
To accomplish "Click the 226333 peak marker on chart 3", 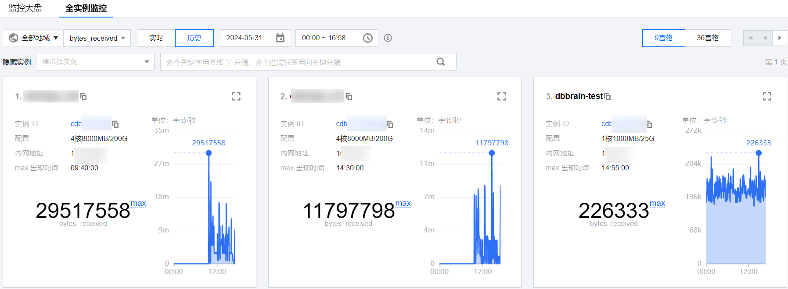I will click(x=759, y=153).
